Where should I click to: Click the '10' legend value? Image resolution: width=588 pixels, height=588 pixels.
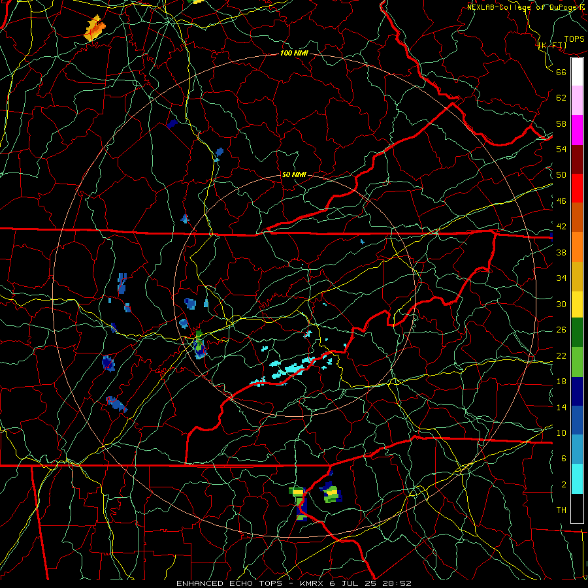pos(561,433)
